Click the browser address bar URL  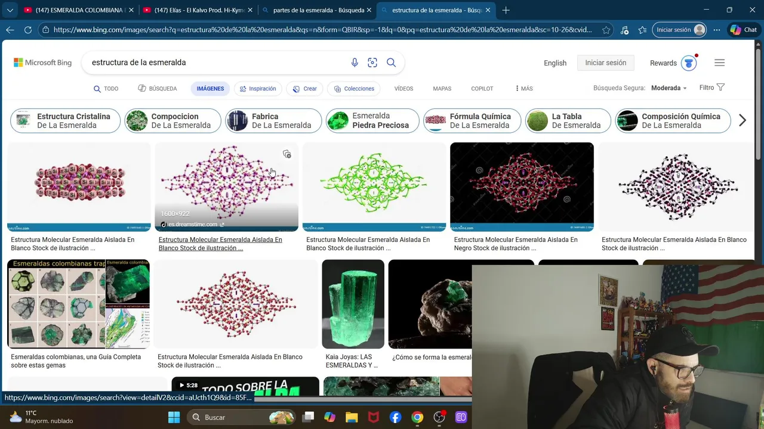(322, 30)
